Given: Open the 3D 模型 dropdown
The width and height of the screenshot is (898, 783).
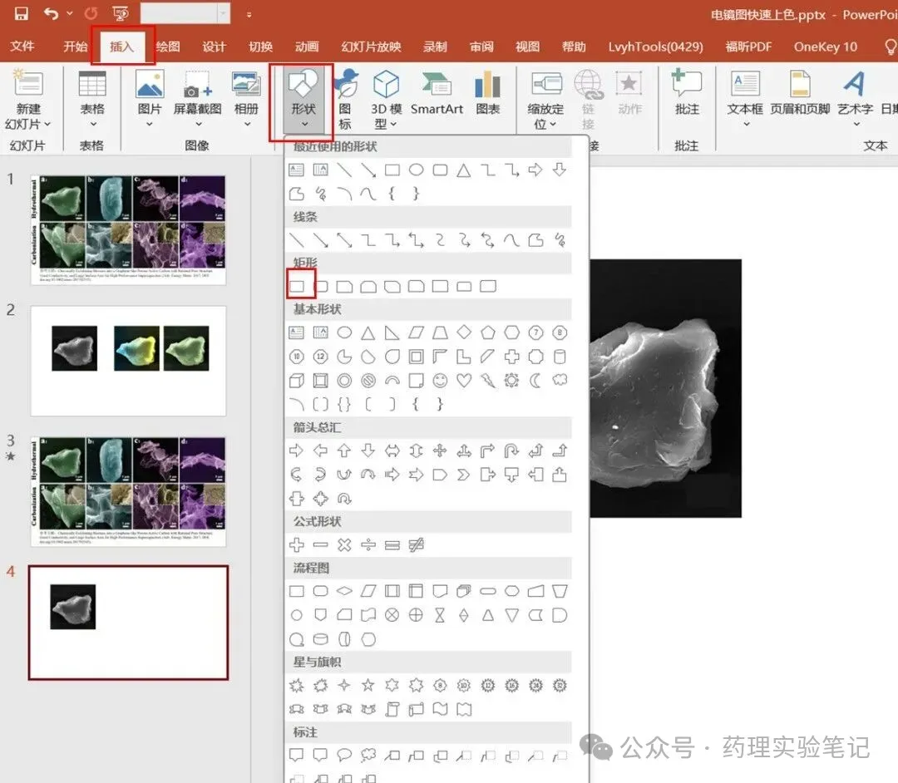Looking at the screenshot, I should (386, 100).
